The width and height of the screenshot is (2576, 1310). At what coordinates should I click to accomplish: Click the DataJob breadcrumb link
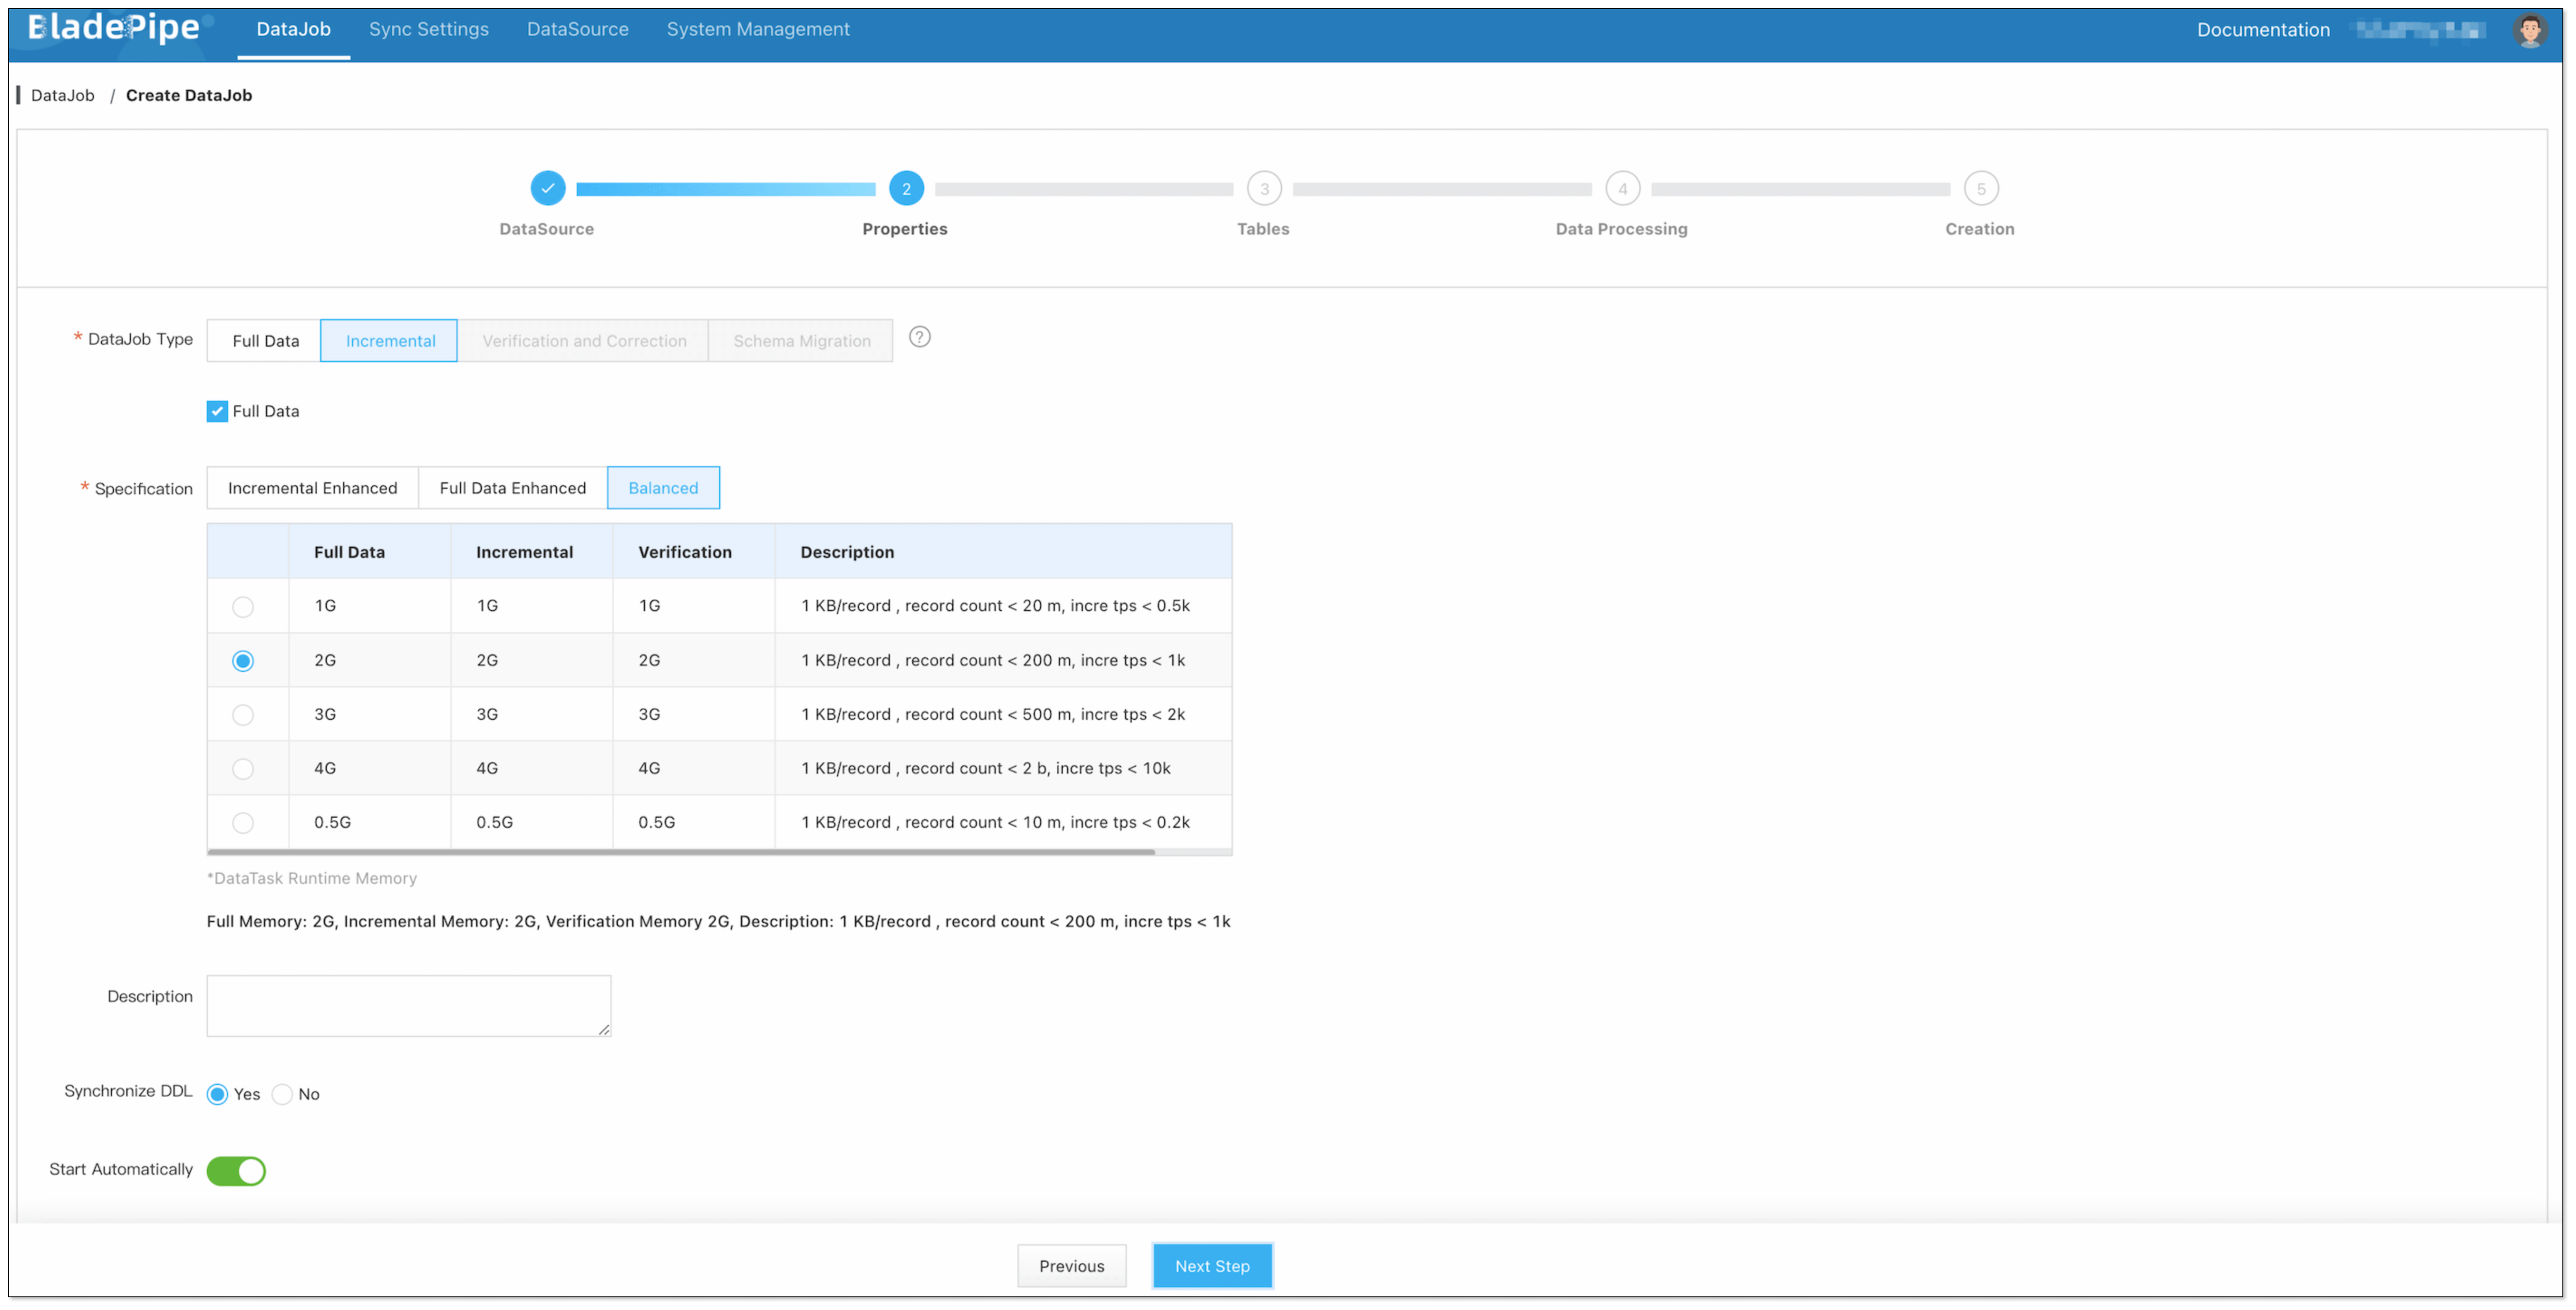(62, 95)
